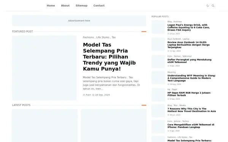Open Daftar Perangkat eSIM post thumbnail

click(158, 62)
